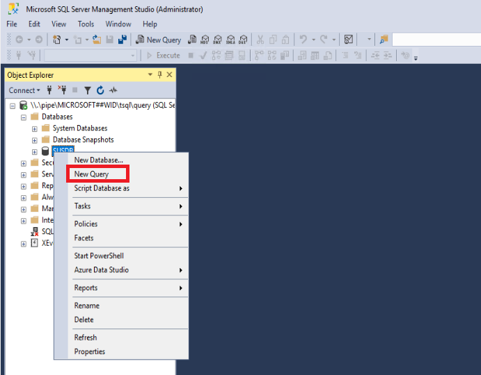Click the Redo arrow icon
Image resolution: width=481 pixels, height=375 pixels.
pos(324,39)
